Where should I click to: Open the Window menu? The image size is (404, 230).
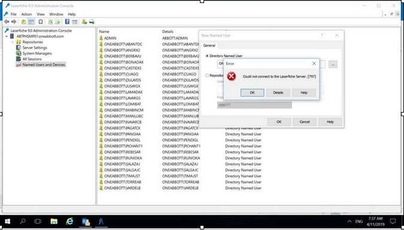click(56, 14)
